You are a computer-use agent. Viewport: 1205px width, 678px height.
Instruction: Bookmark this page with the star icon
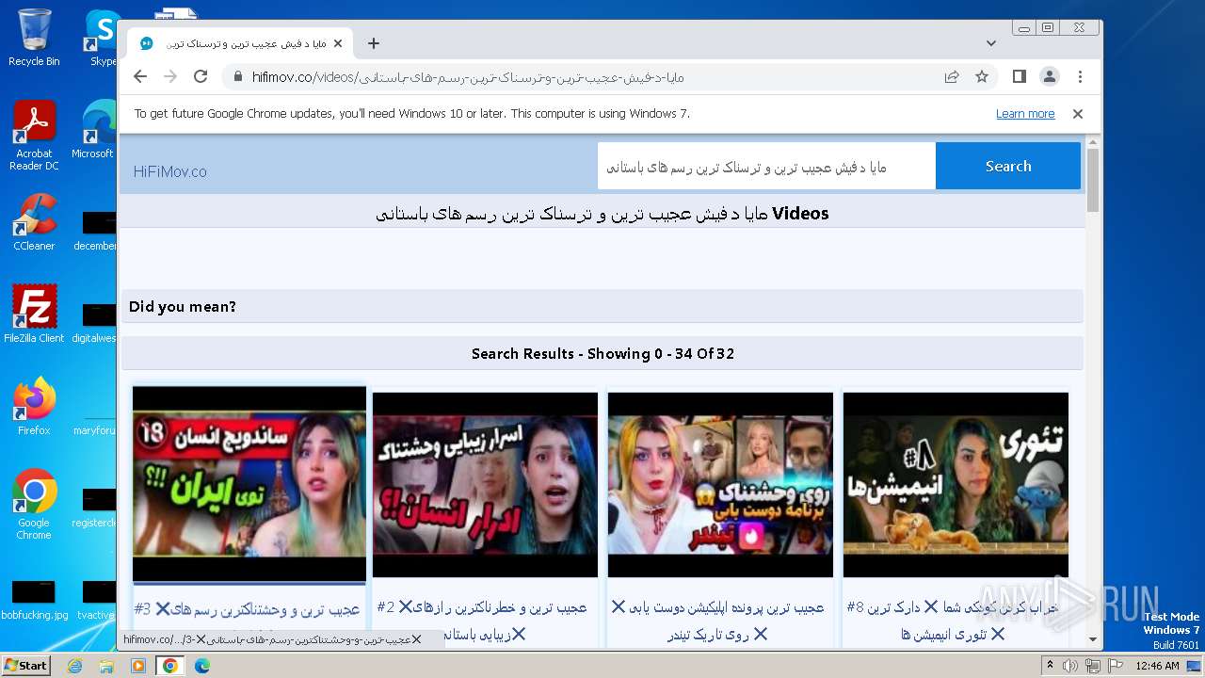click(982, 77)
